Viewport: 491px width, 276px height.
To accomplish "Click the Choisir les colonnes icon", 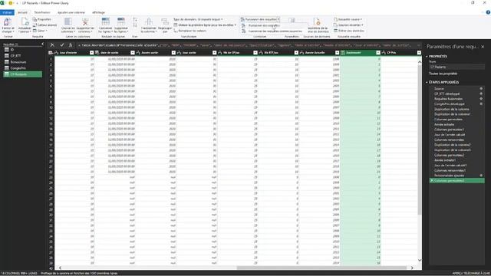I will pos(68,21).
